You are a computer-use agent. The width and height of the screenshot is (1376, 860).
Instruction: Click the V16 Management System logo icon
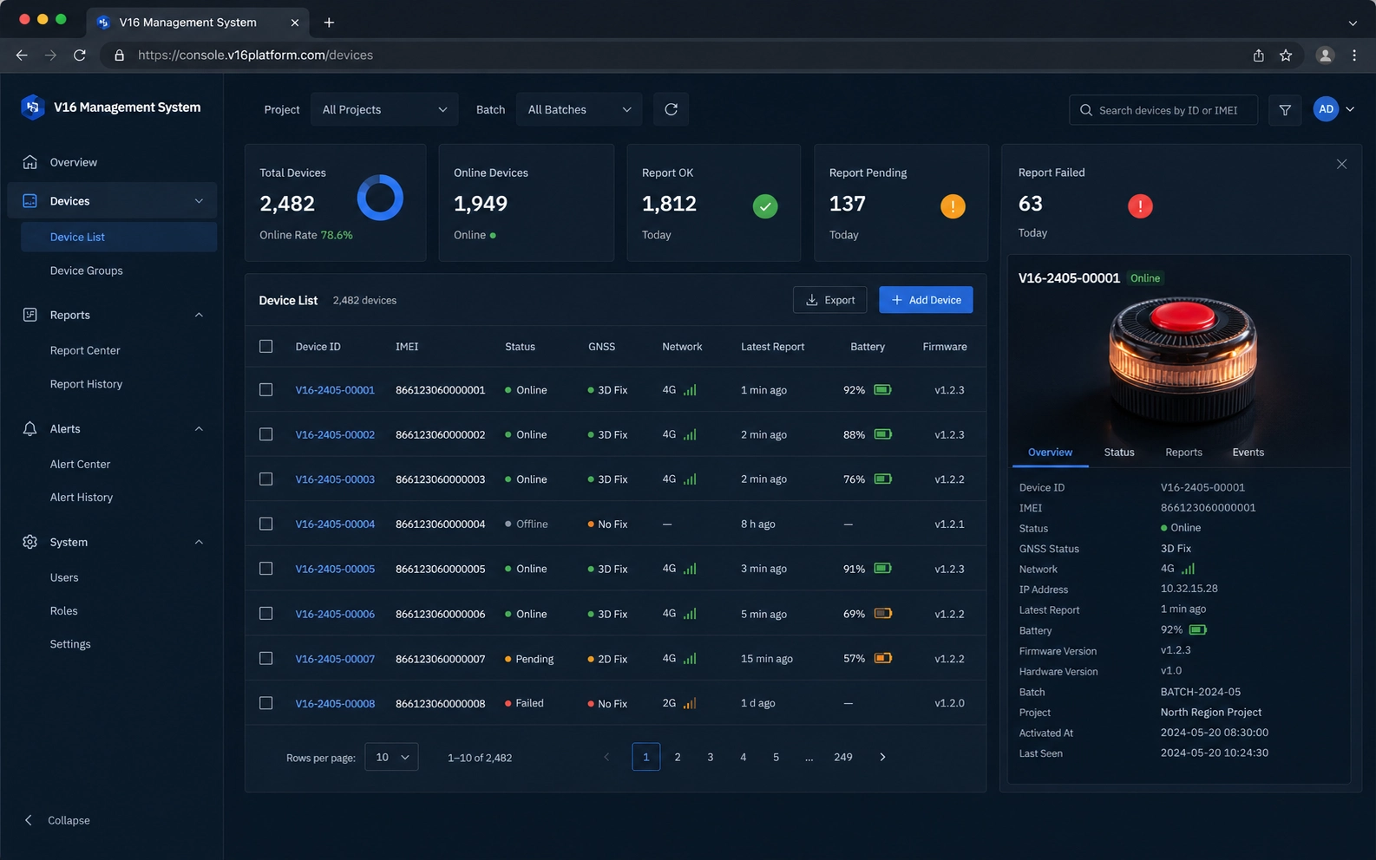coord(32,107)
